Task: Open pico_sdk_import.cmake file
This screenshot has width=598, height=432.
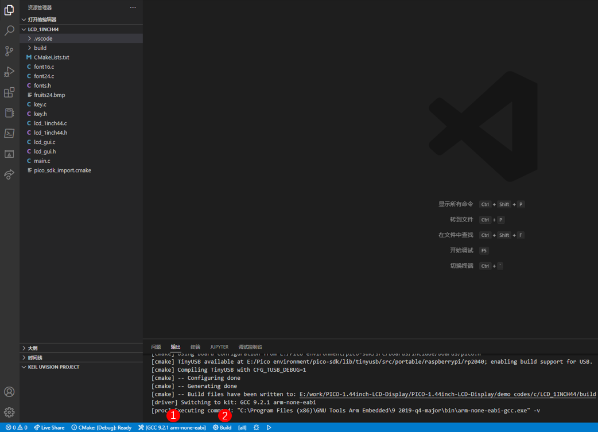Action: pyautogui.click(x=81, y=170)
